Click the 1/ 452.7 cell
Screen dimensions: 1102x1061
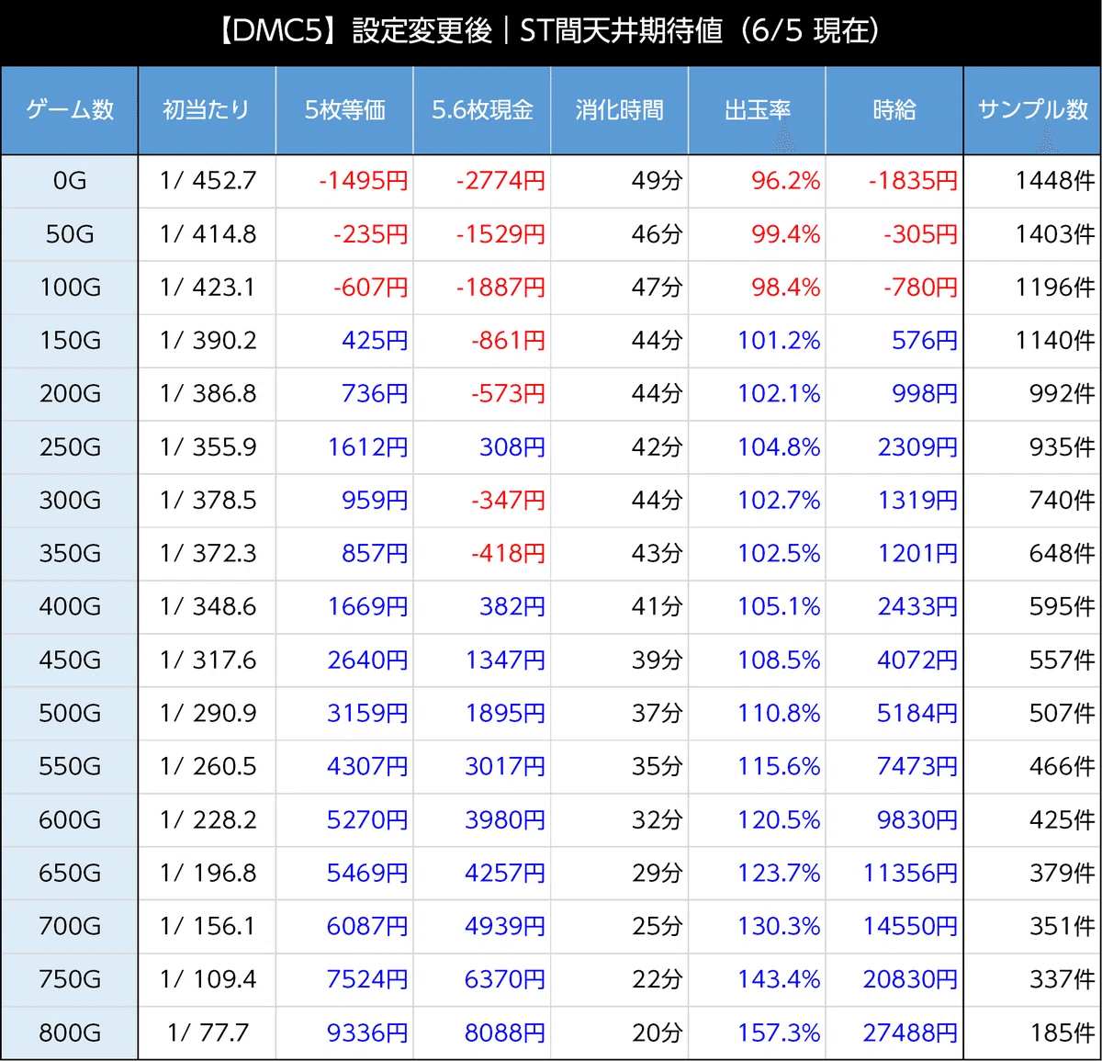tap(208, 181)
